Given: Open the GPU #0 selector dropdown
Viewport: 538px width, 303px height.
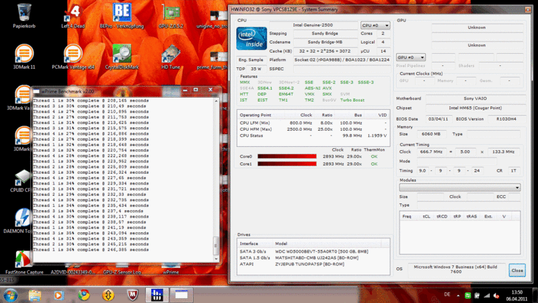Looking at the screenshot, I should tap(411, 57).
